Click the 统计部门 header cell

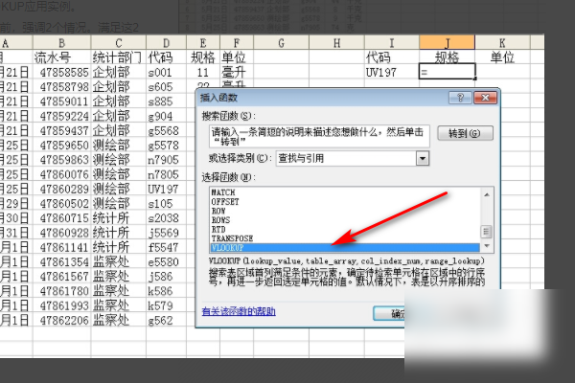pyautogui.click(x=119, y=57)
